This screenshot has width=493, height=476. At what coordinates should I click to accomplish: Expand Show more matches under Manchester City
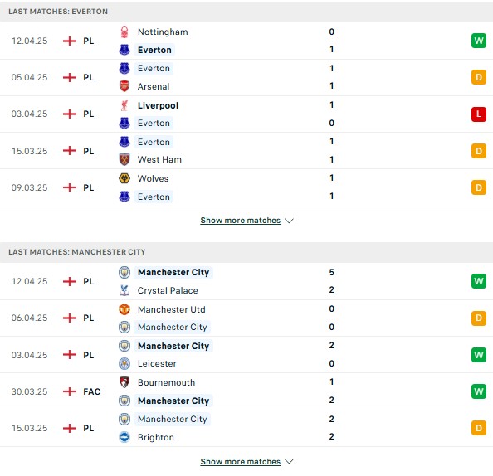point(240,461)
